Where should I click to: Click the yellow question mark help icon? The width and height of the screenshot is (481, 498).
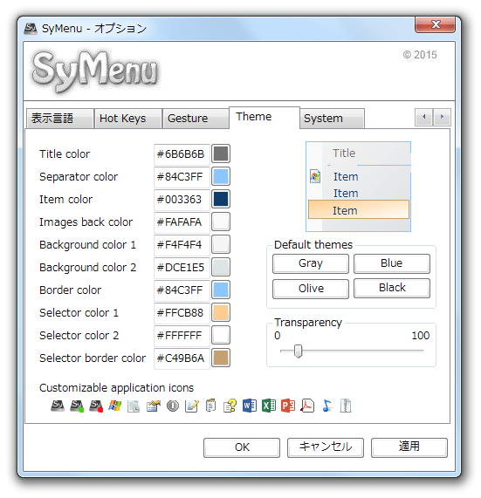click(230, 406)
